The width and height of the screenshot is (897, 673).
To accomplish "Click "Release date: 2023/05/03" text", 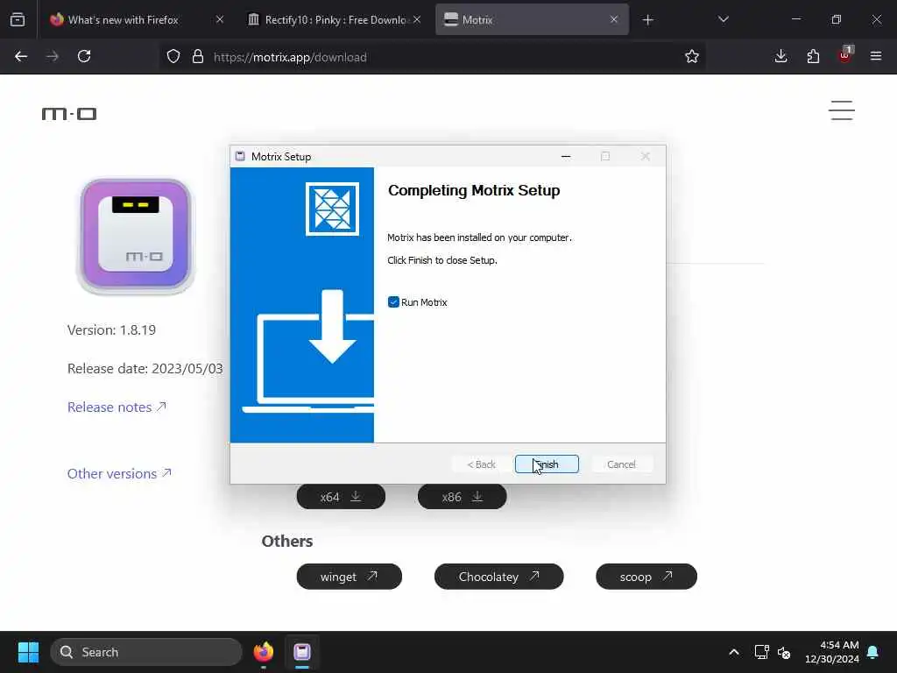I will coord(145,369).
